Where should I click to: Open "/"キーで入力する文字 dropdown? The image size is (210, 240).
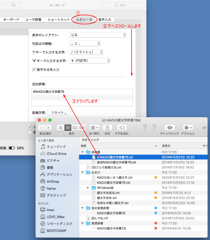86,52
